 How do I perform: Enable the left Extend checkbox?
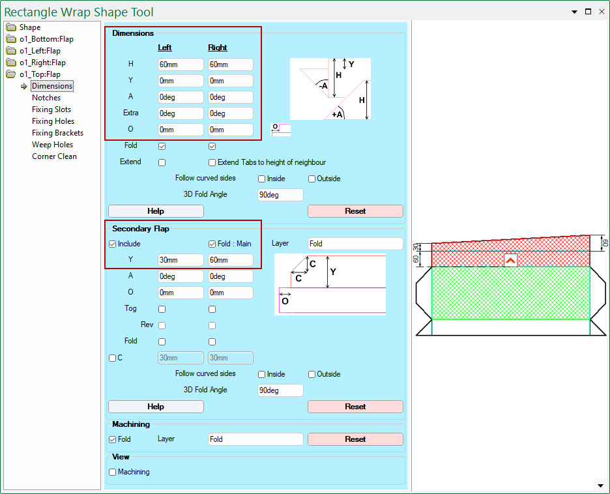(x=162, y=162)
